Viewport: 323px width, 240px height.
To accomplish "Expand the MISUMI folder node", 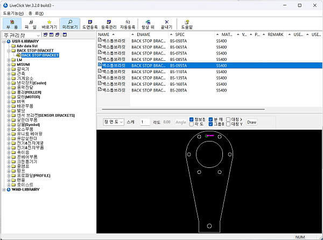I will pos(9,65).
